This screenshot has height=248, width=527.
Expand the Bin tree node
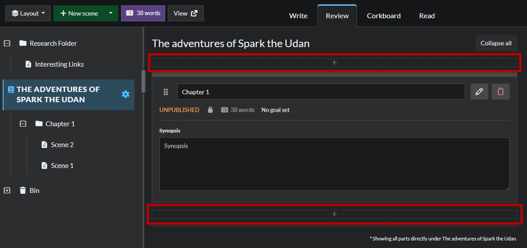7,190
